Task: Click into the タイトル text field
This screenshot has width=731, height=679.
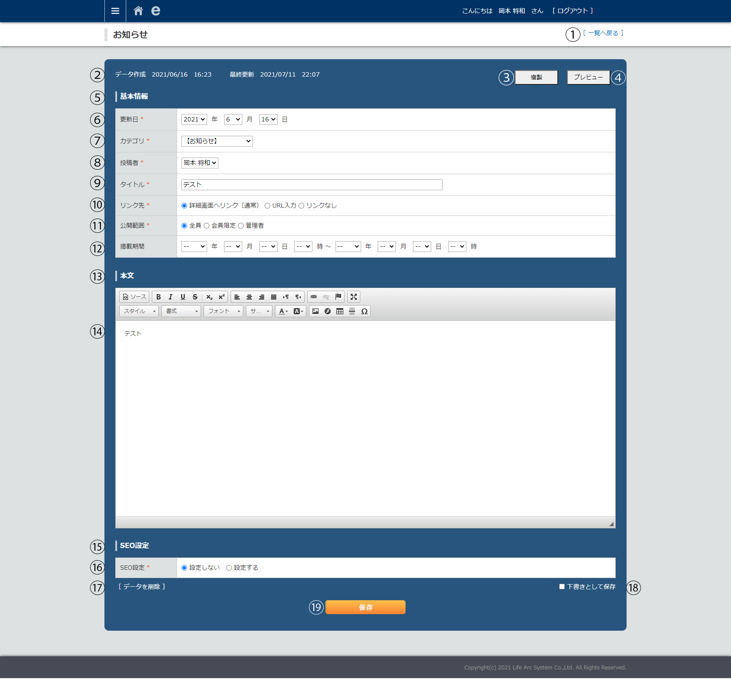Action: click(x=312, y=185)
